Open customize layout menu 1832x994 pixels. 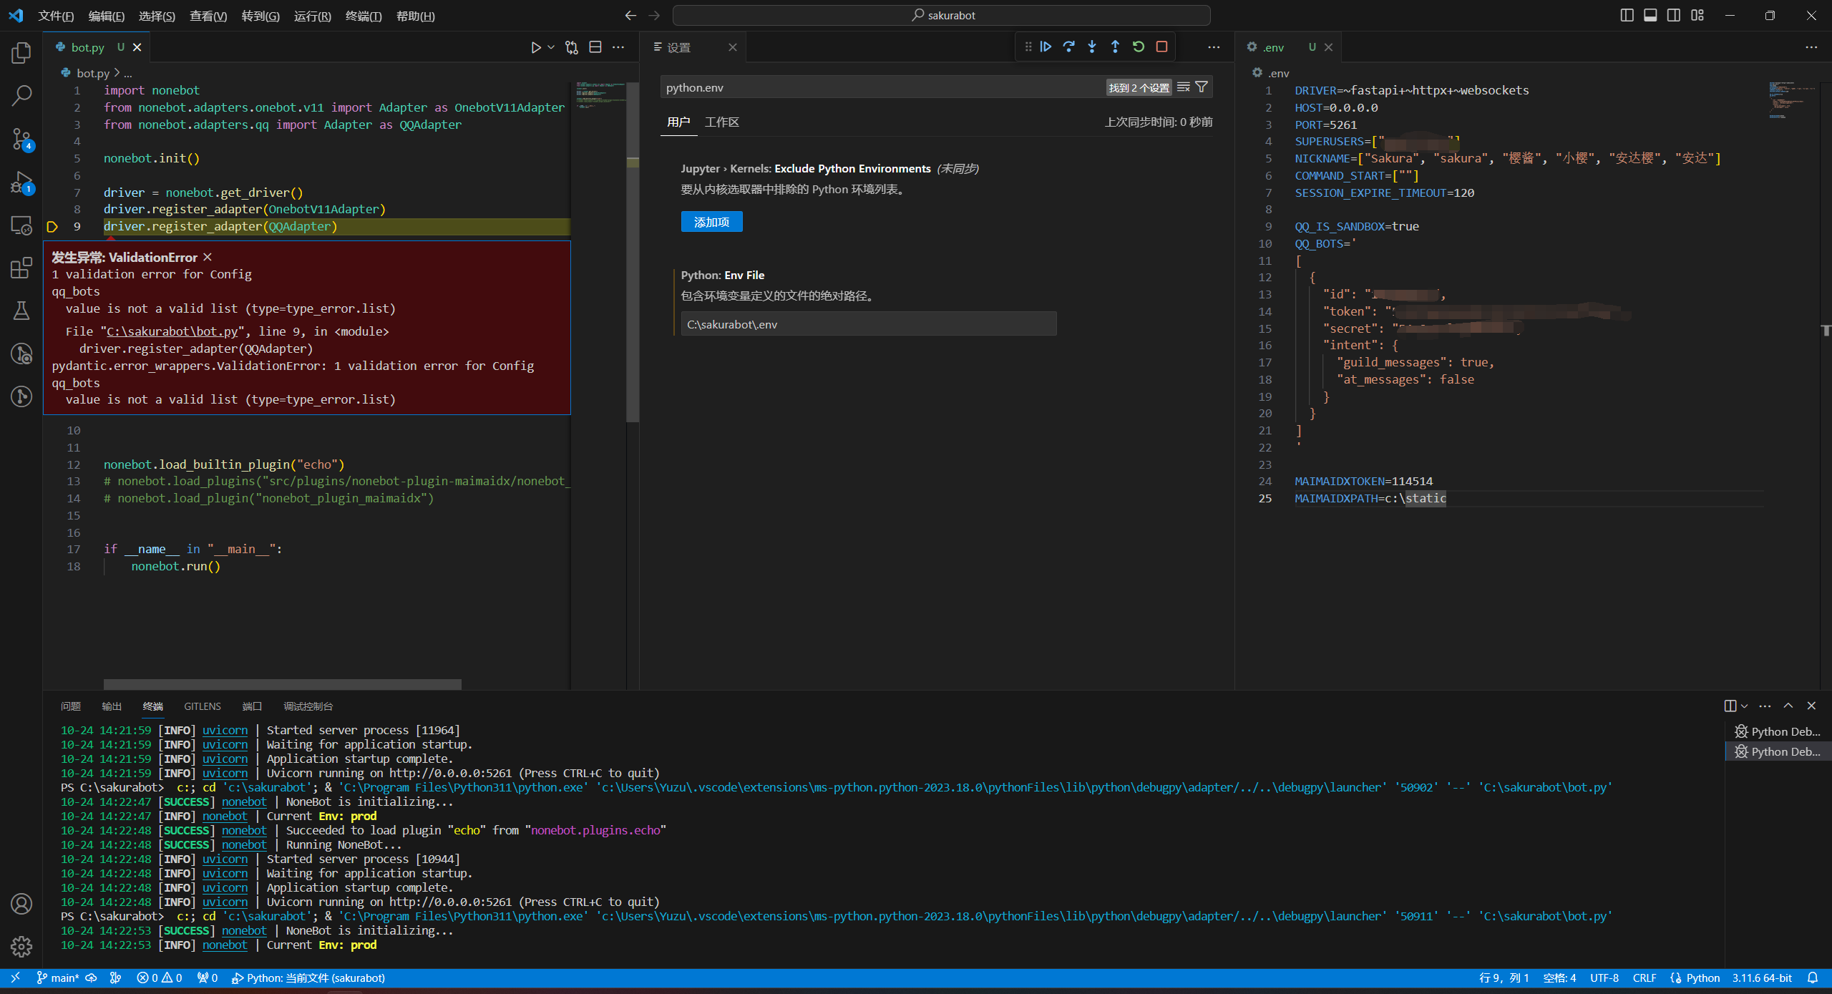[1697, 15]
